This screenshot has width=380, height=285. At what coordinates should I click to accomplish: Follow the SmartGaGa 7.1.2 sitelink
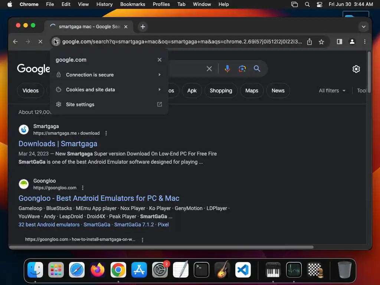(x=134, y=225)
